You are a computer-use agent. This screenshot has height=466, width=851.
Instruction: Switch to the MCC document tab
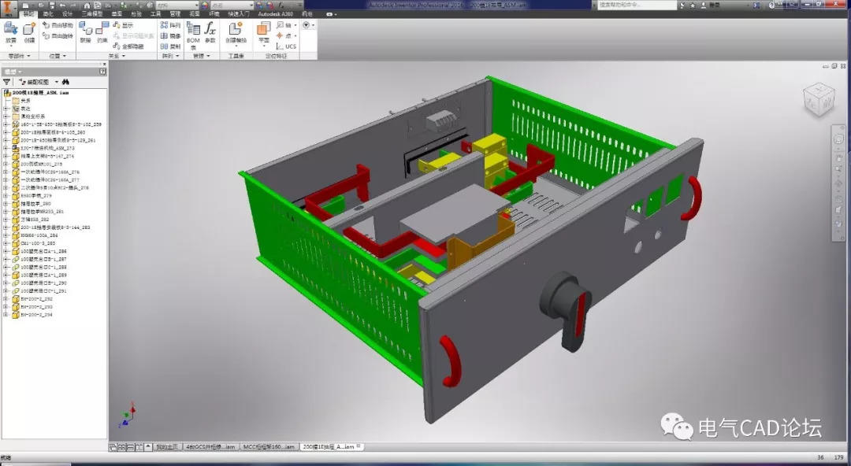click(x=268, y=446)
